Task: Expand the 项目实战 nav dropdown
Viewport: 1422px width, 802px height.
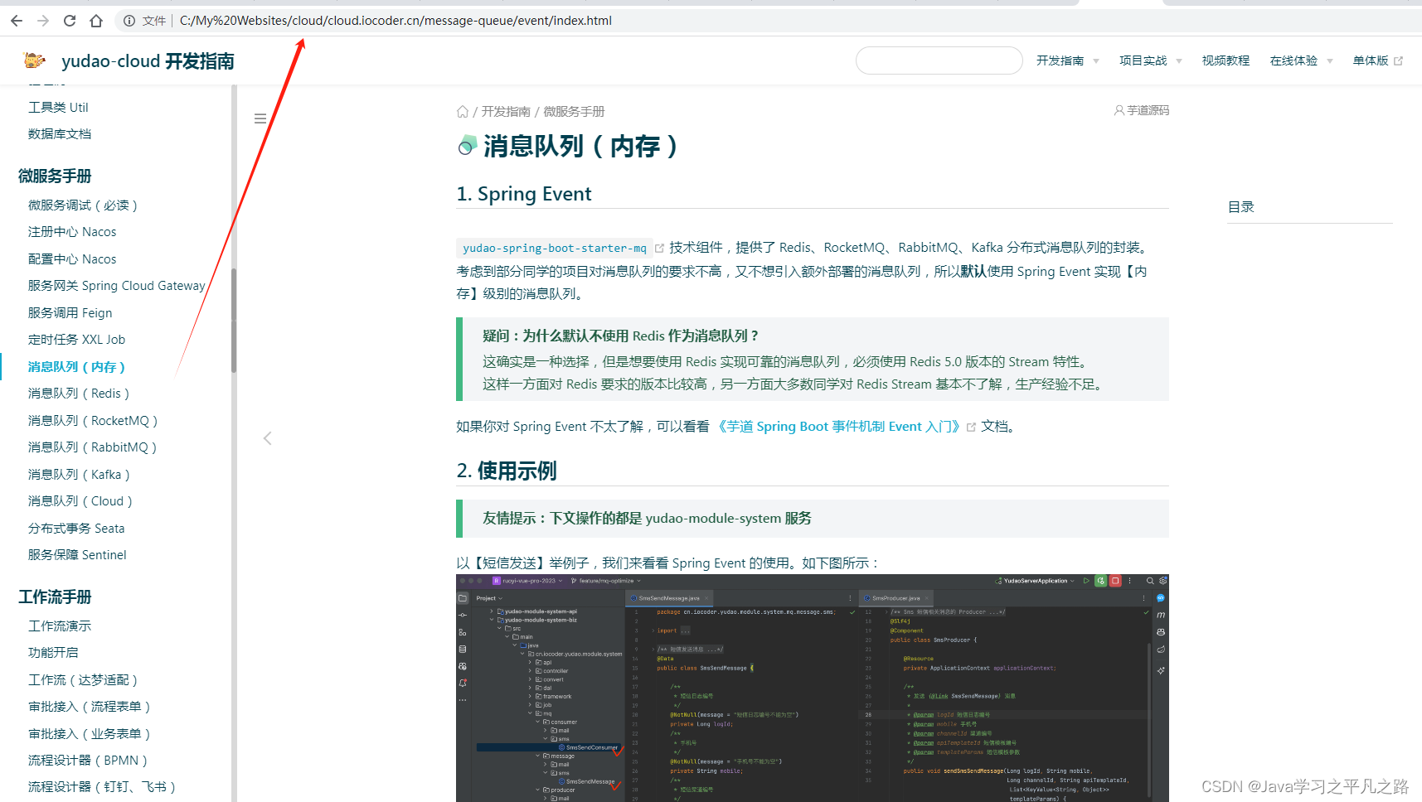Action: pyautogui.click(x=1150, y=60)
